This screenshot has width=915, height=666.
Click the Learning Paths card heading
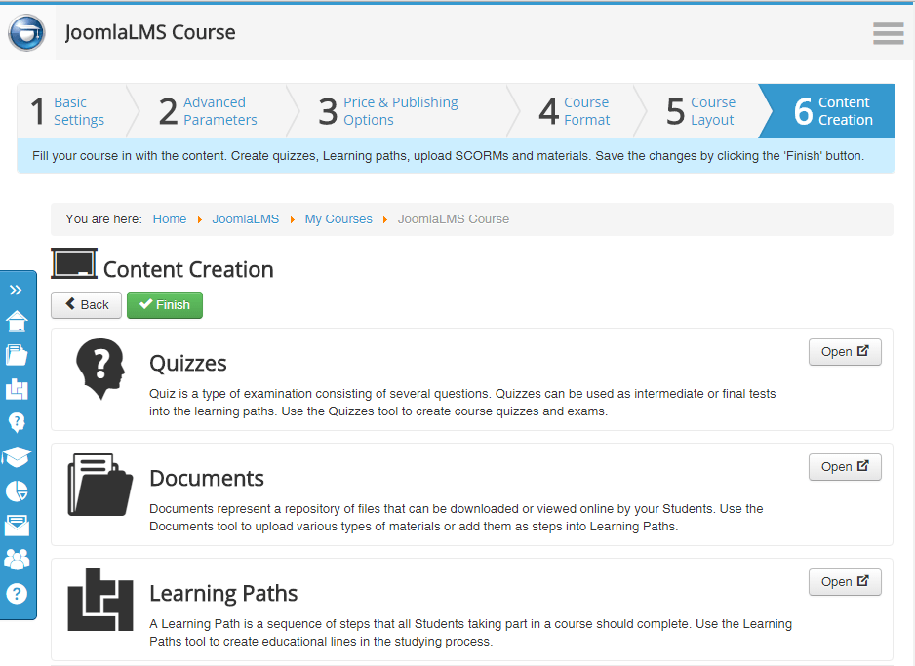click(x=223, y=593)
